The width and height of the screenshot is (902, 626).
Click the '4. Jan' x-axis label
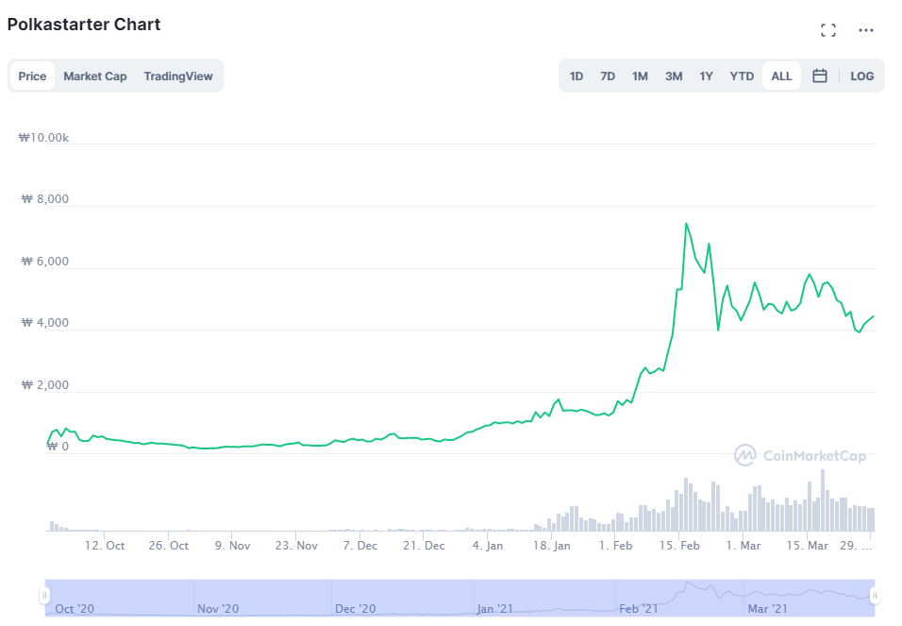click(x=488, y=546)
